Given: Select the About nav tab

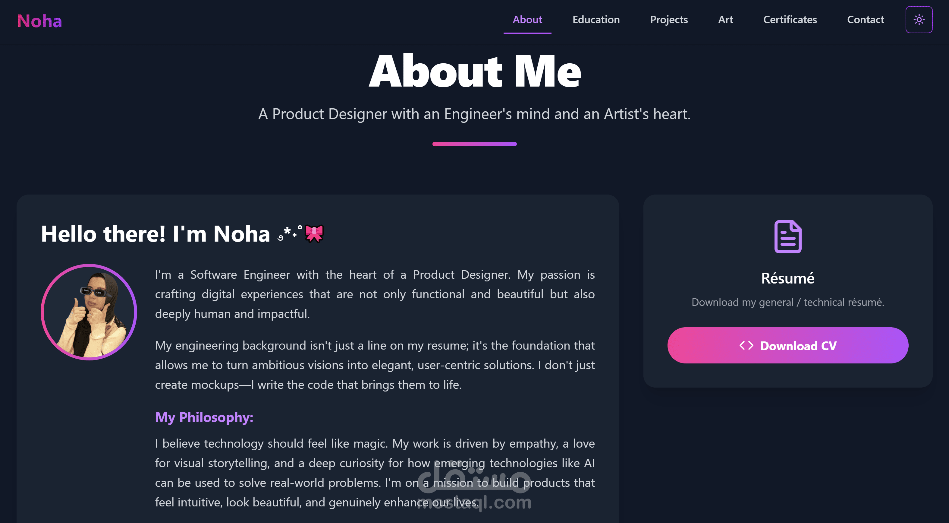Looking at the screenshot, I should pos(527,20).
